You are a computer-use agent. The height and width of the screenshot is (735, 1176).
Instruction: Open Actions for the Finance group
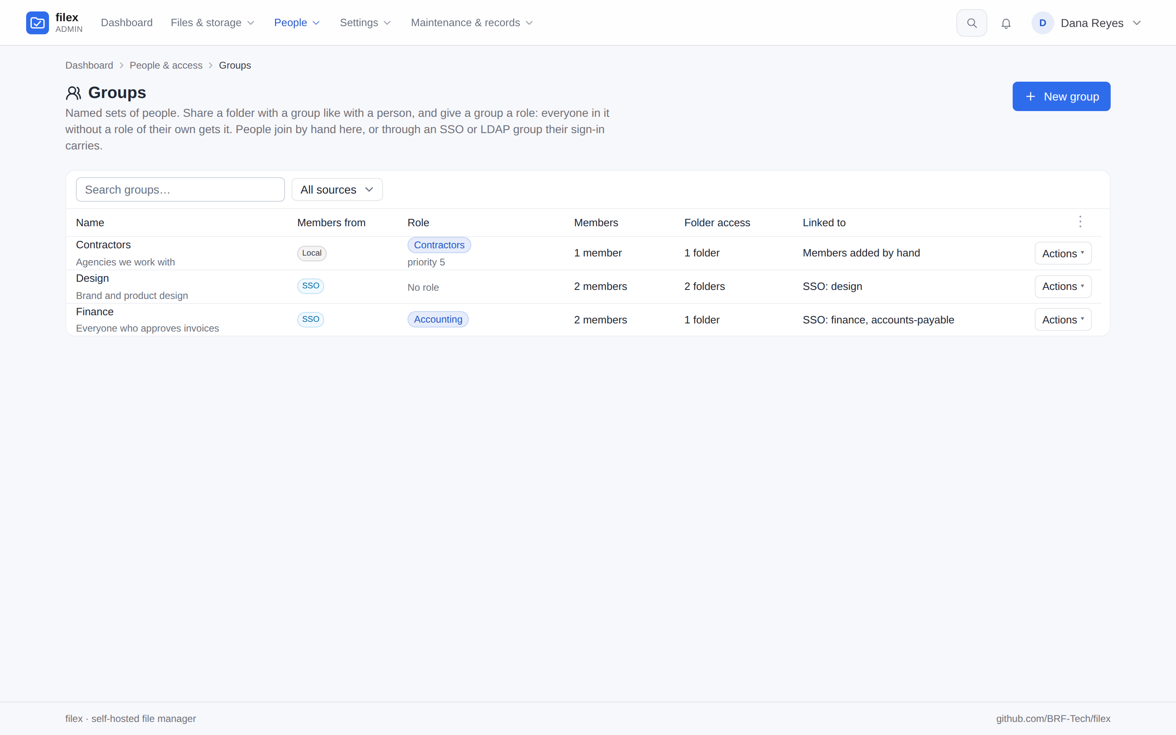(x=1063, y=319)
